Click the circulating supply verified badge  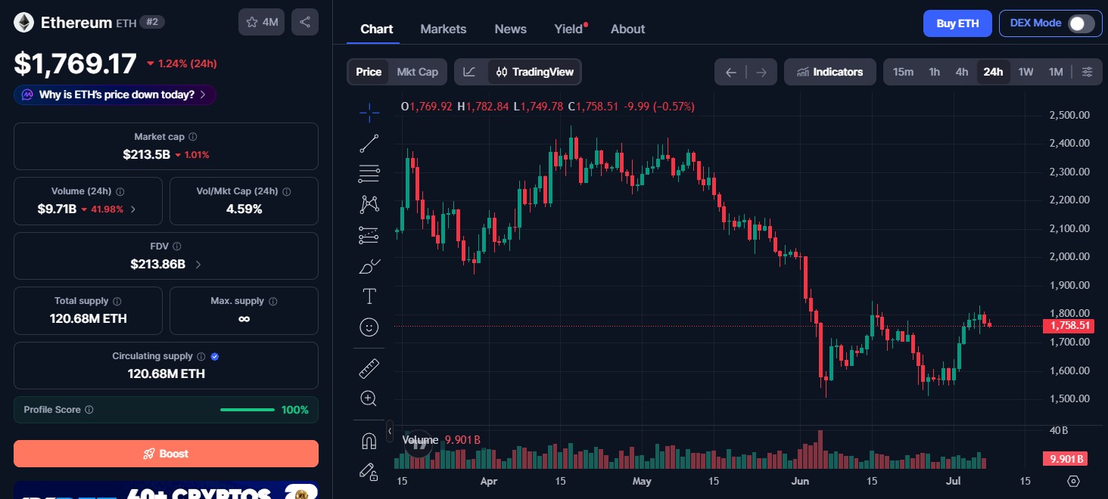tap(215, 356)
